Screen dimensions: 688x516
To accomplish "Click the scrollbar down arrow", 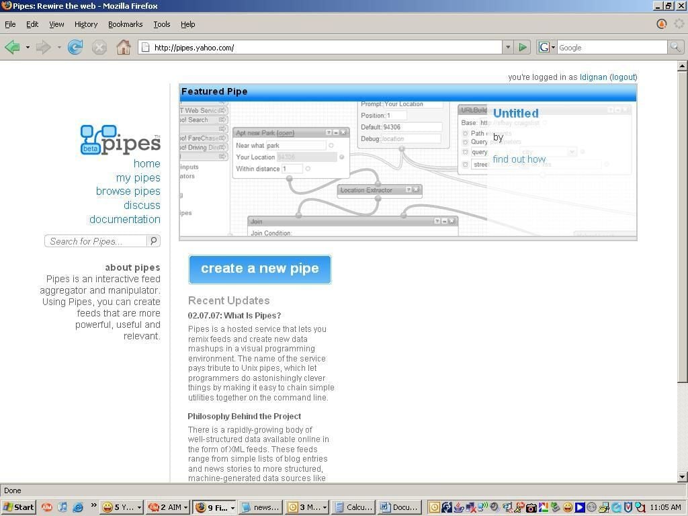I will tap(682, 477).
